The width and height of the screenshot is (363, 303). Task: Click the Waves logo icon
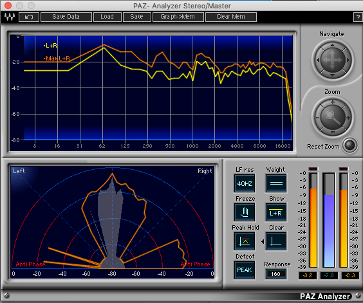(x=10, y=17)
